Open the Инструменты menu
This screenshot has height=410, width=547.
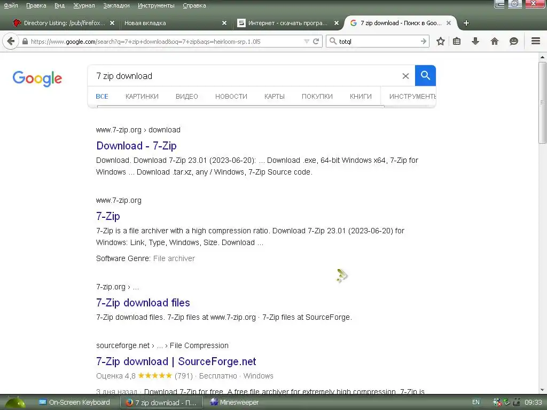pyautogui.click(x=156, y=5)
